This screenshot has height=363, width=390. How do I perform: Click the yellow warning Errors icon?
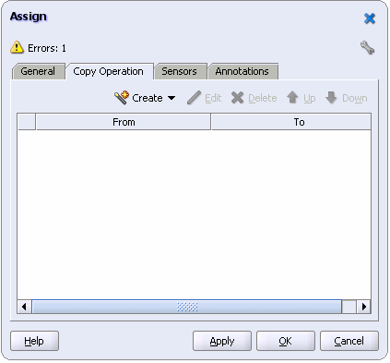[17, 47]
